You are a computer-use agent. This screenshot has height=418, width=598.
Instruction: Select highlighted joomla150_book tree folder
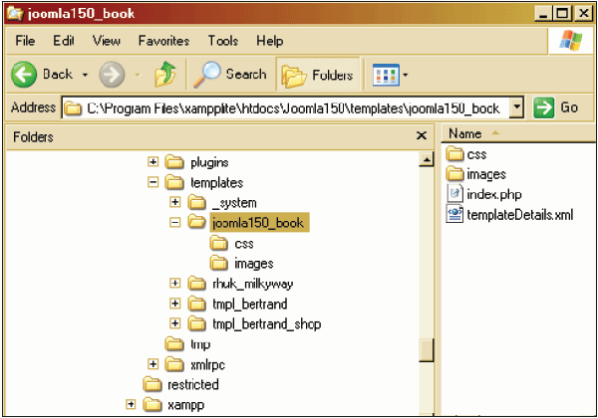pos(259,223)
